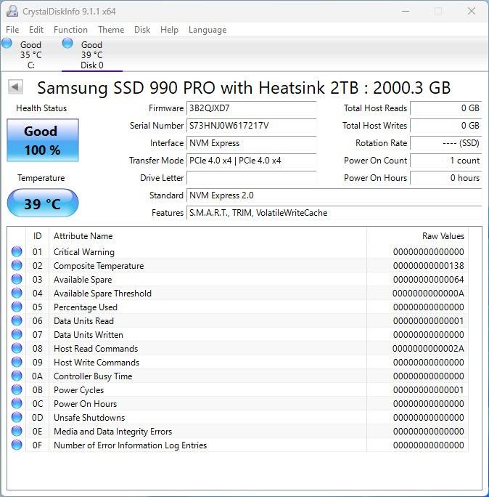Open the Theme menu
The height and width of the screenshot is (497, 489).
click(x=111, y=30)
